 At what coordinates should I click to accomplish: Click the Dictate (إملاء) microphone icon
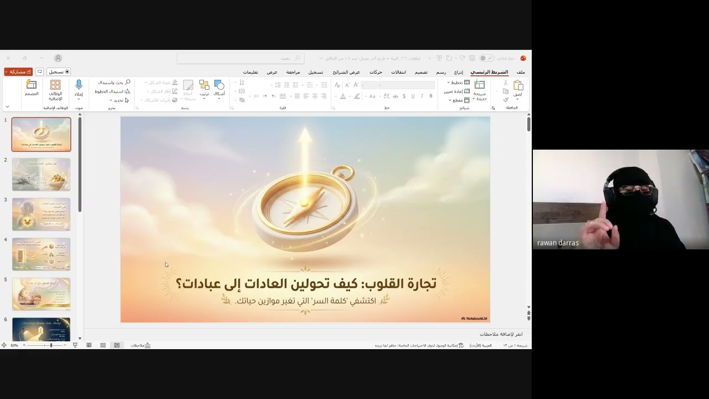79,85
